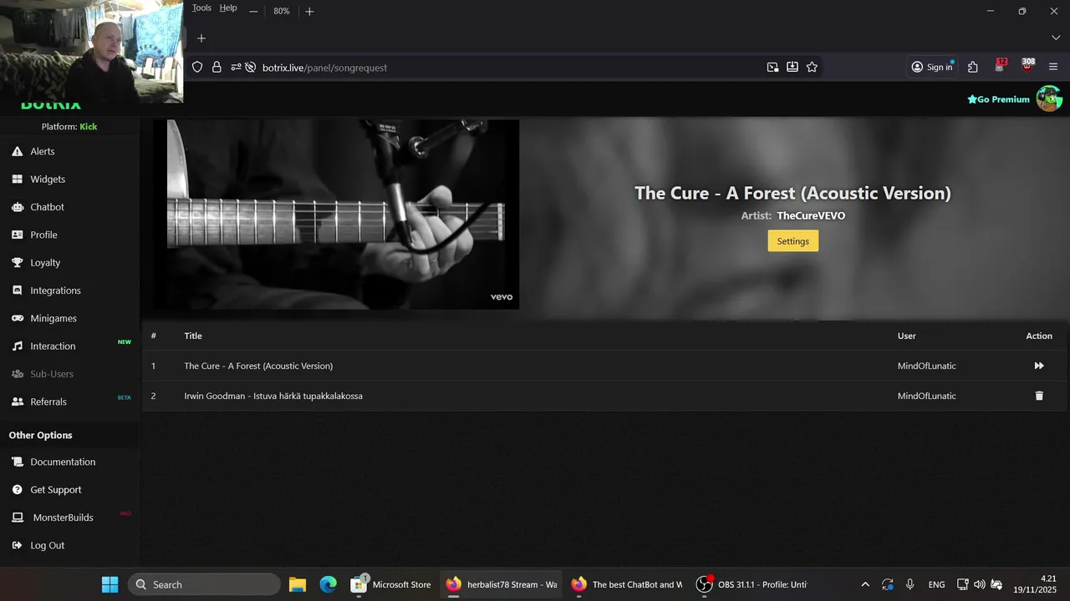Open Integrations in the sidebar
This screenshot has width=1070, height=601.
(55, 290)
